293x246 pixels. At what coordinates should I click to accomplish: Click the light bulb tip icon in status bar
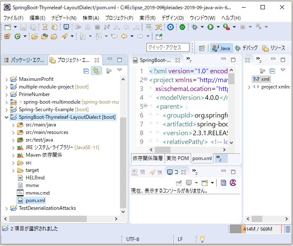[x=202, y=239]
